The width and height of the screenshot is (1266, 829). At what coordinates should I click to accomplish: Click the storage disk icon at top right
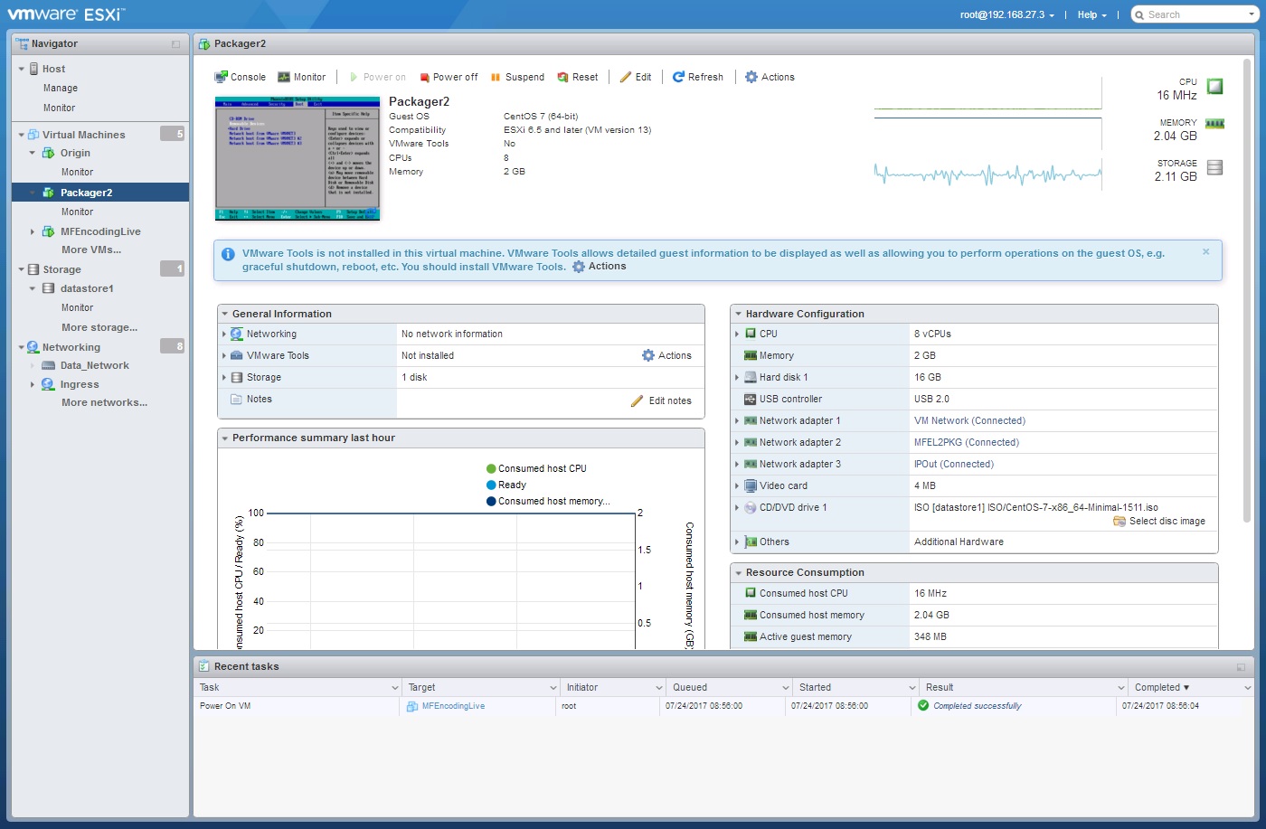[x=1215, y=167]
